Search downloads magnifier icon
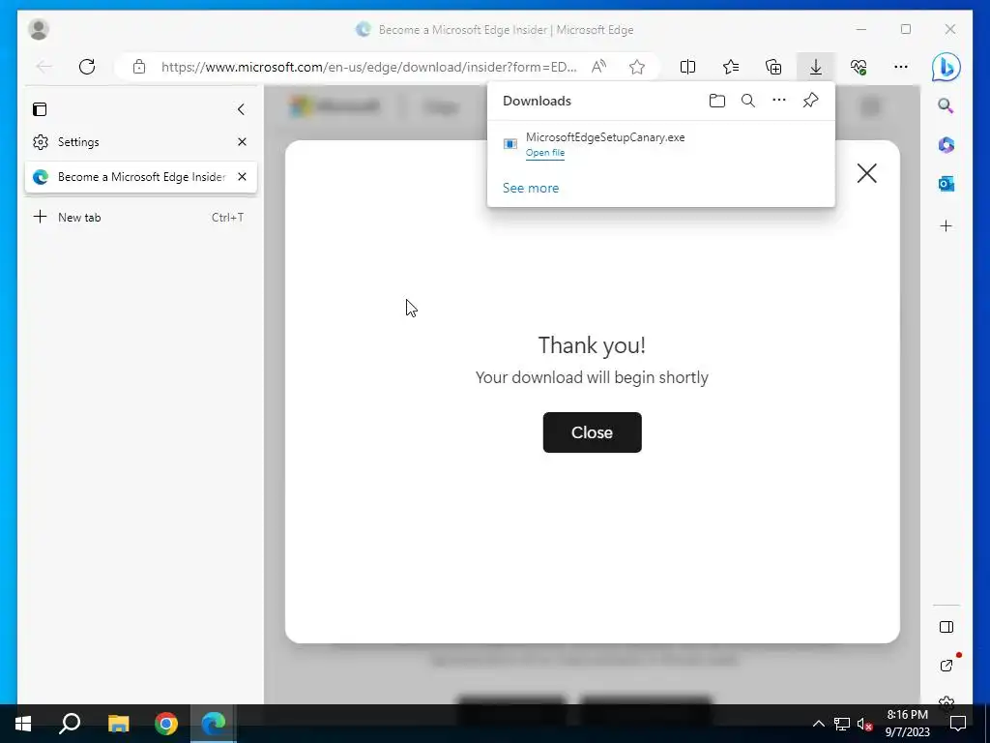The image size is (990, 743). [x=748, y=101]
